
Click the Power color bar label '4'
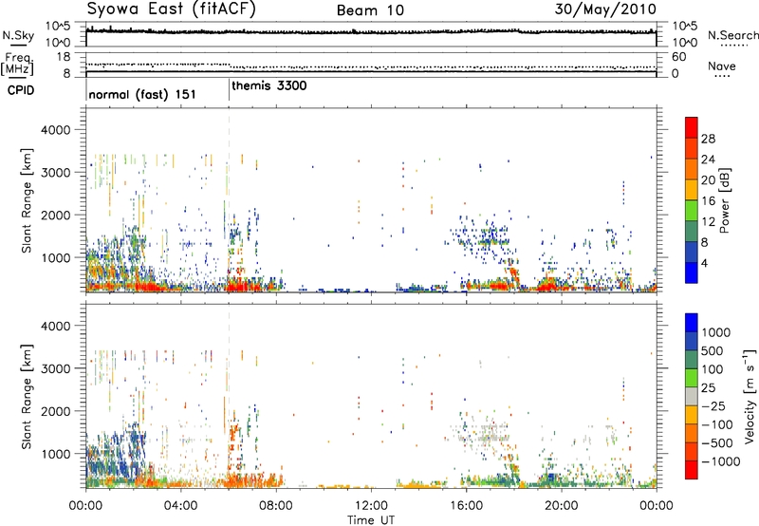click(705, 264)
